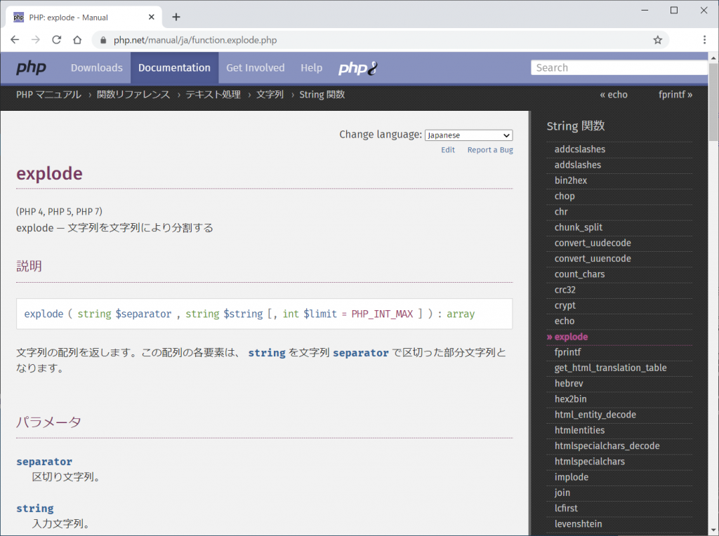Click the Report a Bug link
The image size is (719, 536).
pyautogui.click(x=489, y=149)
